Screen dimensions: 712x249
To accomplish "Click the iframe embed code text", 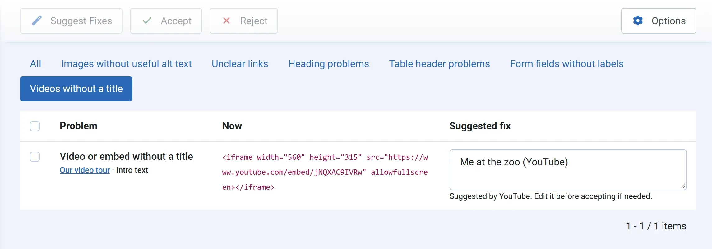I will (x=325, y=172).
